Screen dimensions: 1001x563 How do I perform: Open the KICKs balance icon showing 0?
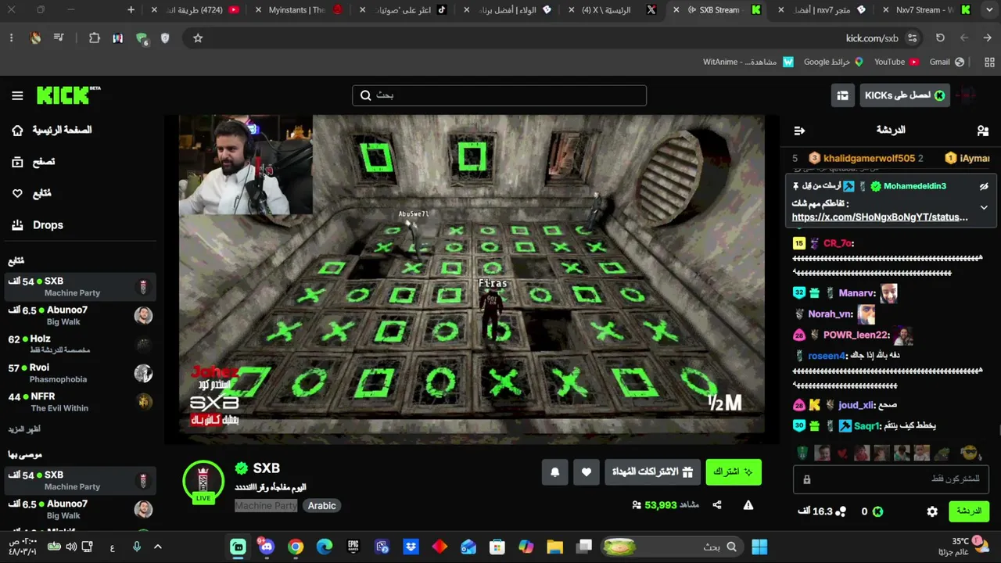(x=878, y=511)
